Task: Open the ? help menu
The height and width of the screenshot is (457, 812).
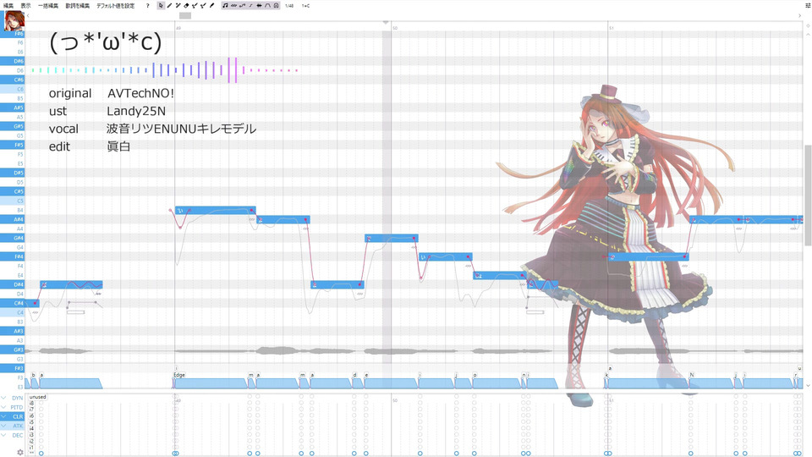Action: 147,6
